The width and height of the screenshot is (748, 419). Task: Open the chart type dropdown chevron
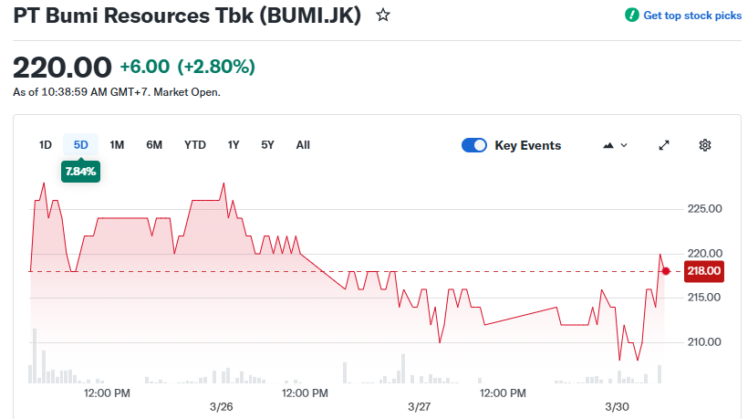tap(625, 145)
